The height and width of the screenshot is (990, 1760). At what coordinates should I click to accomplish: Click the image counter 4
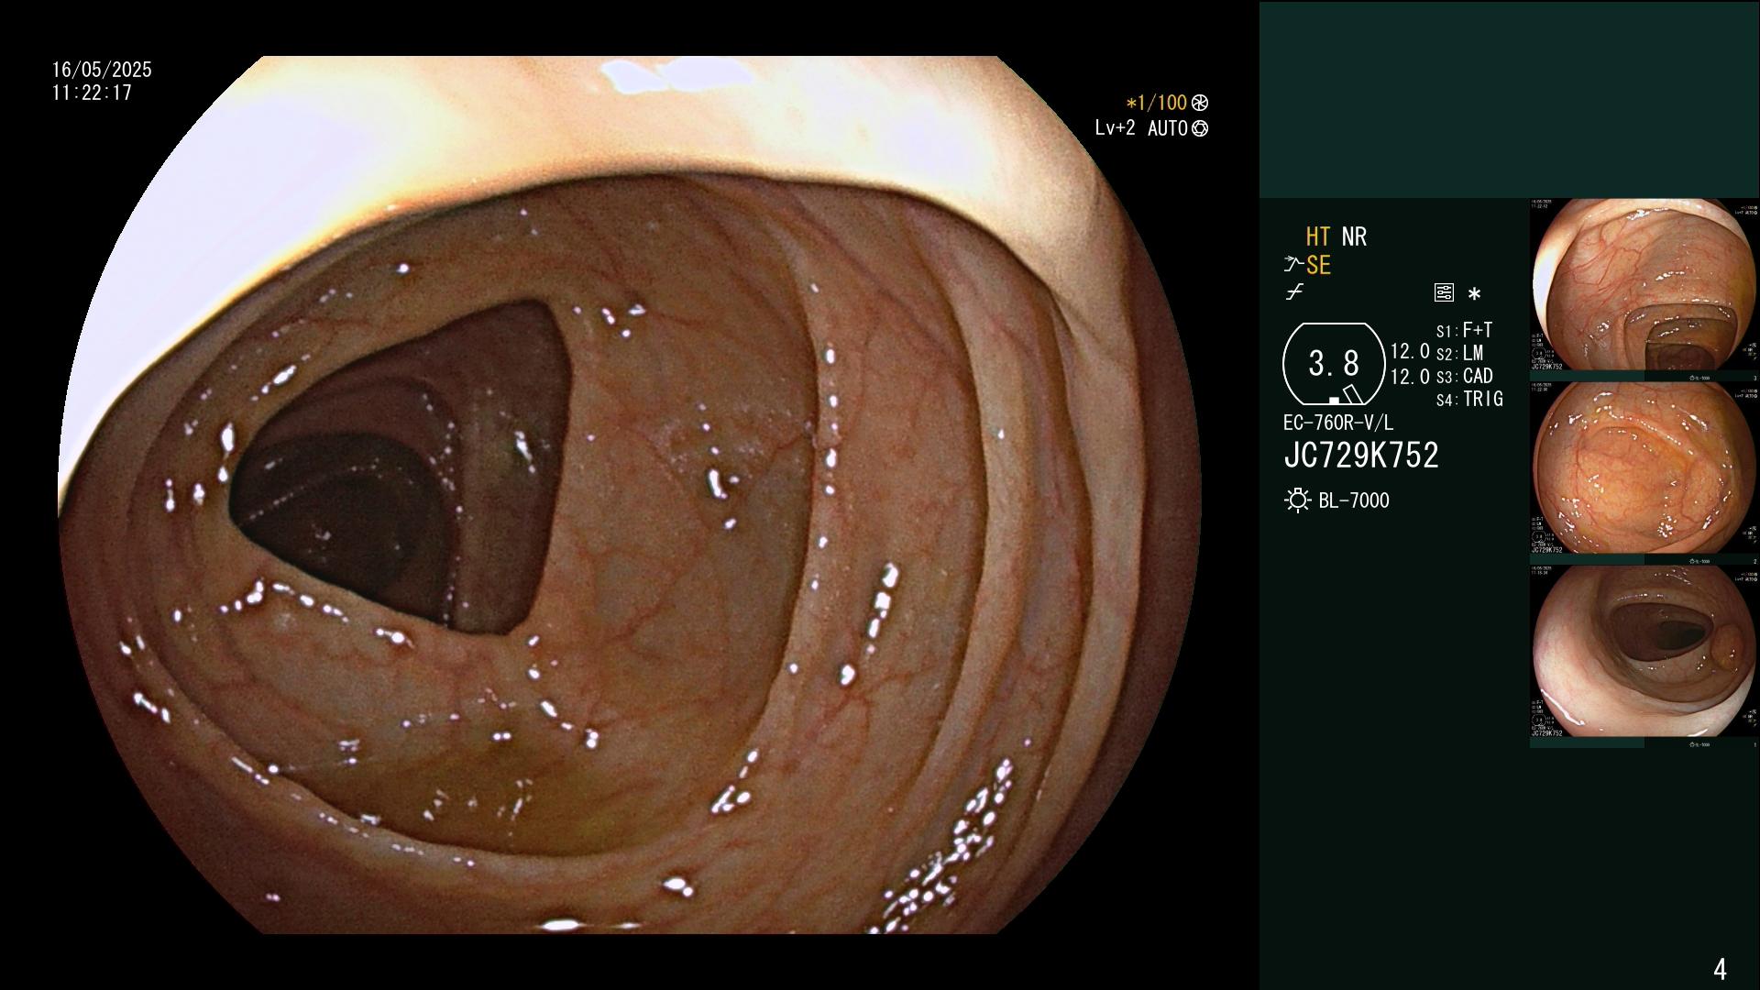(1720, 969)
